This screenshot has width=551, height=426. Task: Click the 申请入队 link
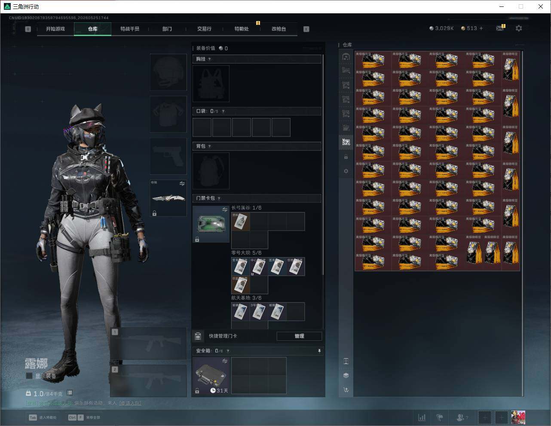[x=130, y=403]
